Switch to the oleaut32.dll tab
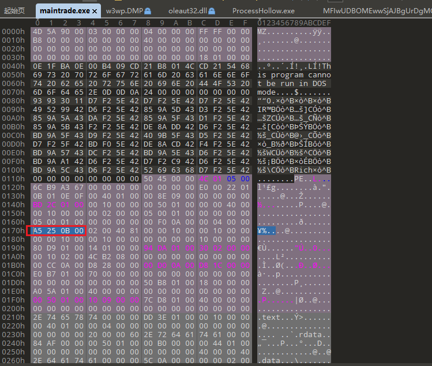The height and width of the screenshot is (366, 432). 187,11
